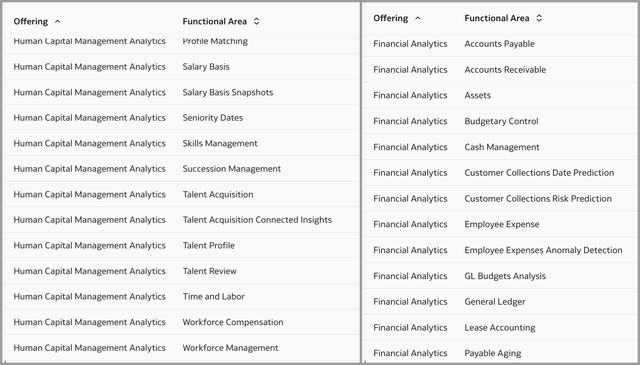The image size is (640, 365).
Task: Click the left Offering column header
Action: pos(31,21)
